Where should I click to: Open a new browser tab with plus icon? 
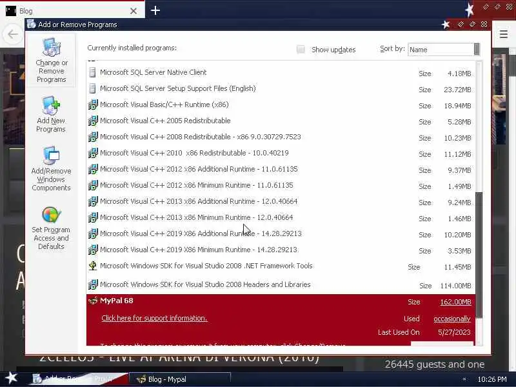pos(155,10)
